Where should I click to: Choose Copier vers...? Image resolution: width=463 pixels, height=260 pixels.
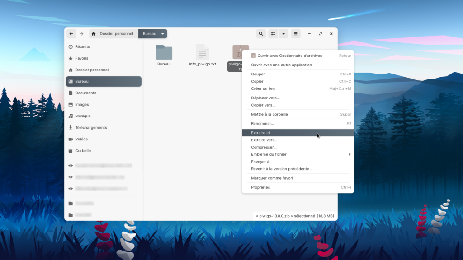(x=298, y=105)
